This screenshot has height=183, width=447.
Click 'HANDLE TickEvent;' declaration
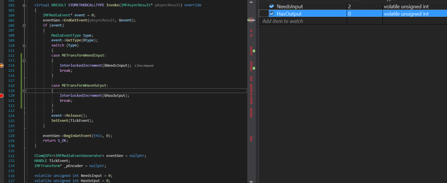pyautogui.click(x=52, y=161)
